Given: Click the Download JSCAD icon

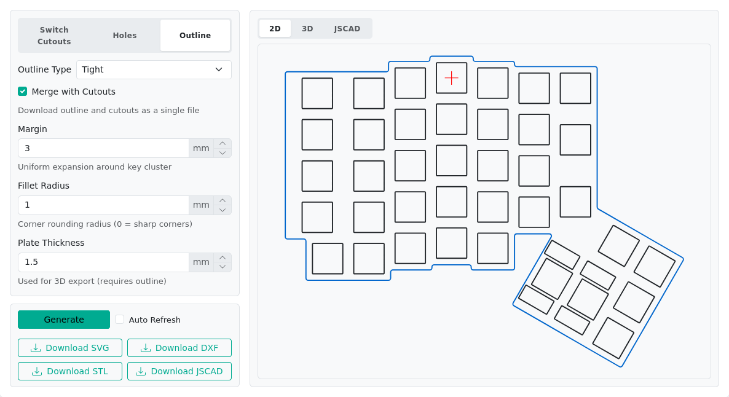Looking at the screenshot, I should (x=141, y=371).
